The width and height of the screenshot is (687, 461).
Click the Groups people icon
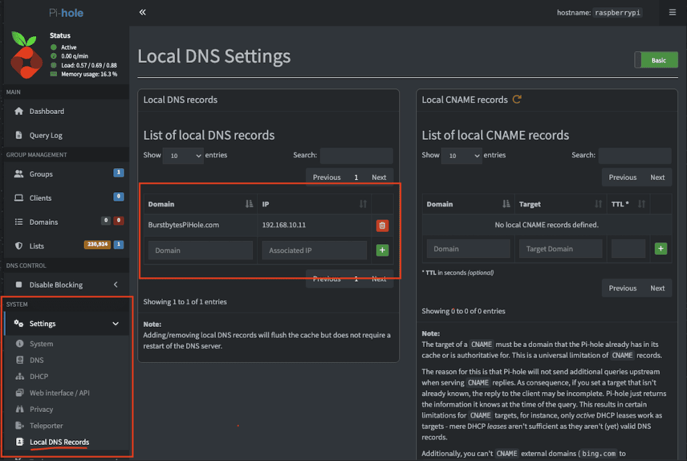(19, 174)
